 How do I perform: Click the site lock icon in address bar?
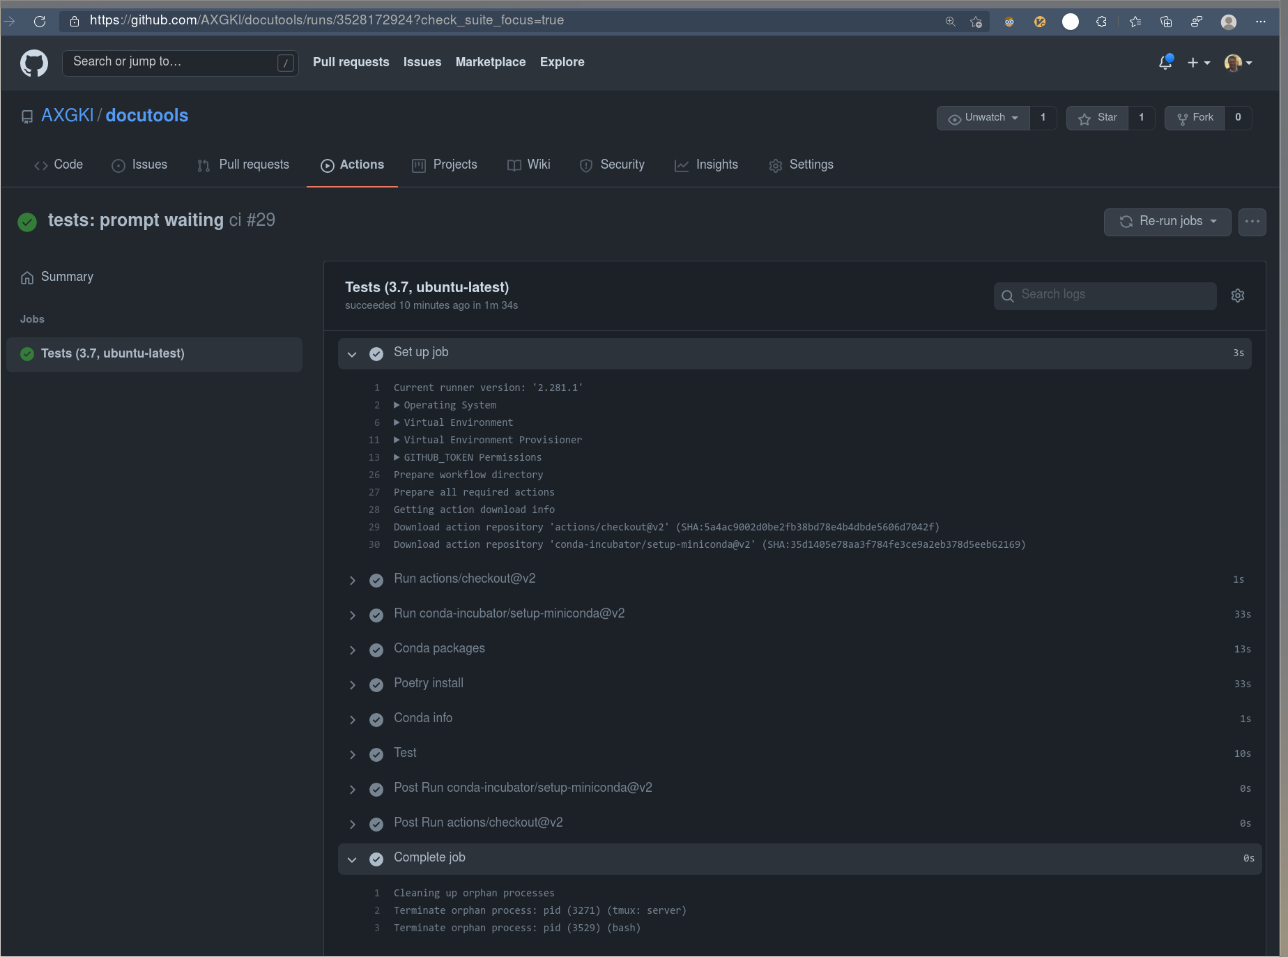[x=75, y=21]
